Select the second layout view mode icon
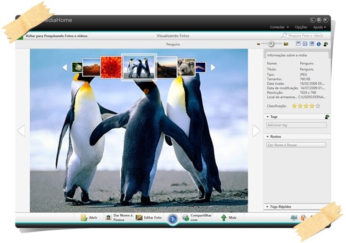 click(x=305, y=44)
